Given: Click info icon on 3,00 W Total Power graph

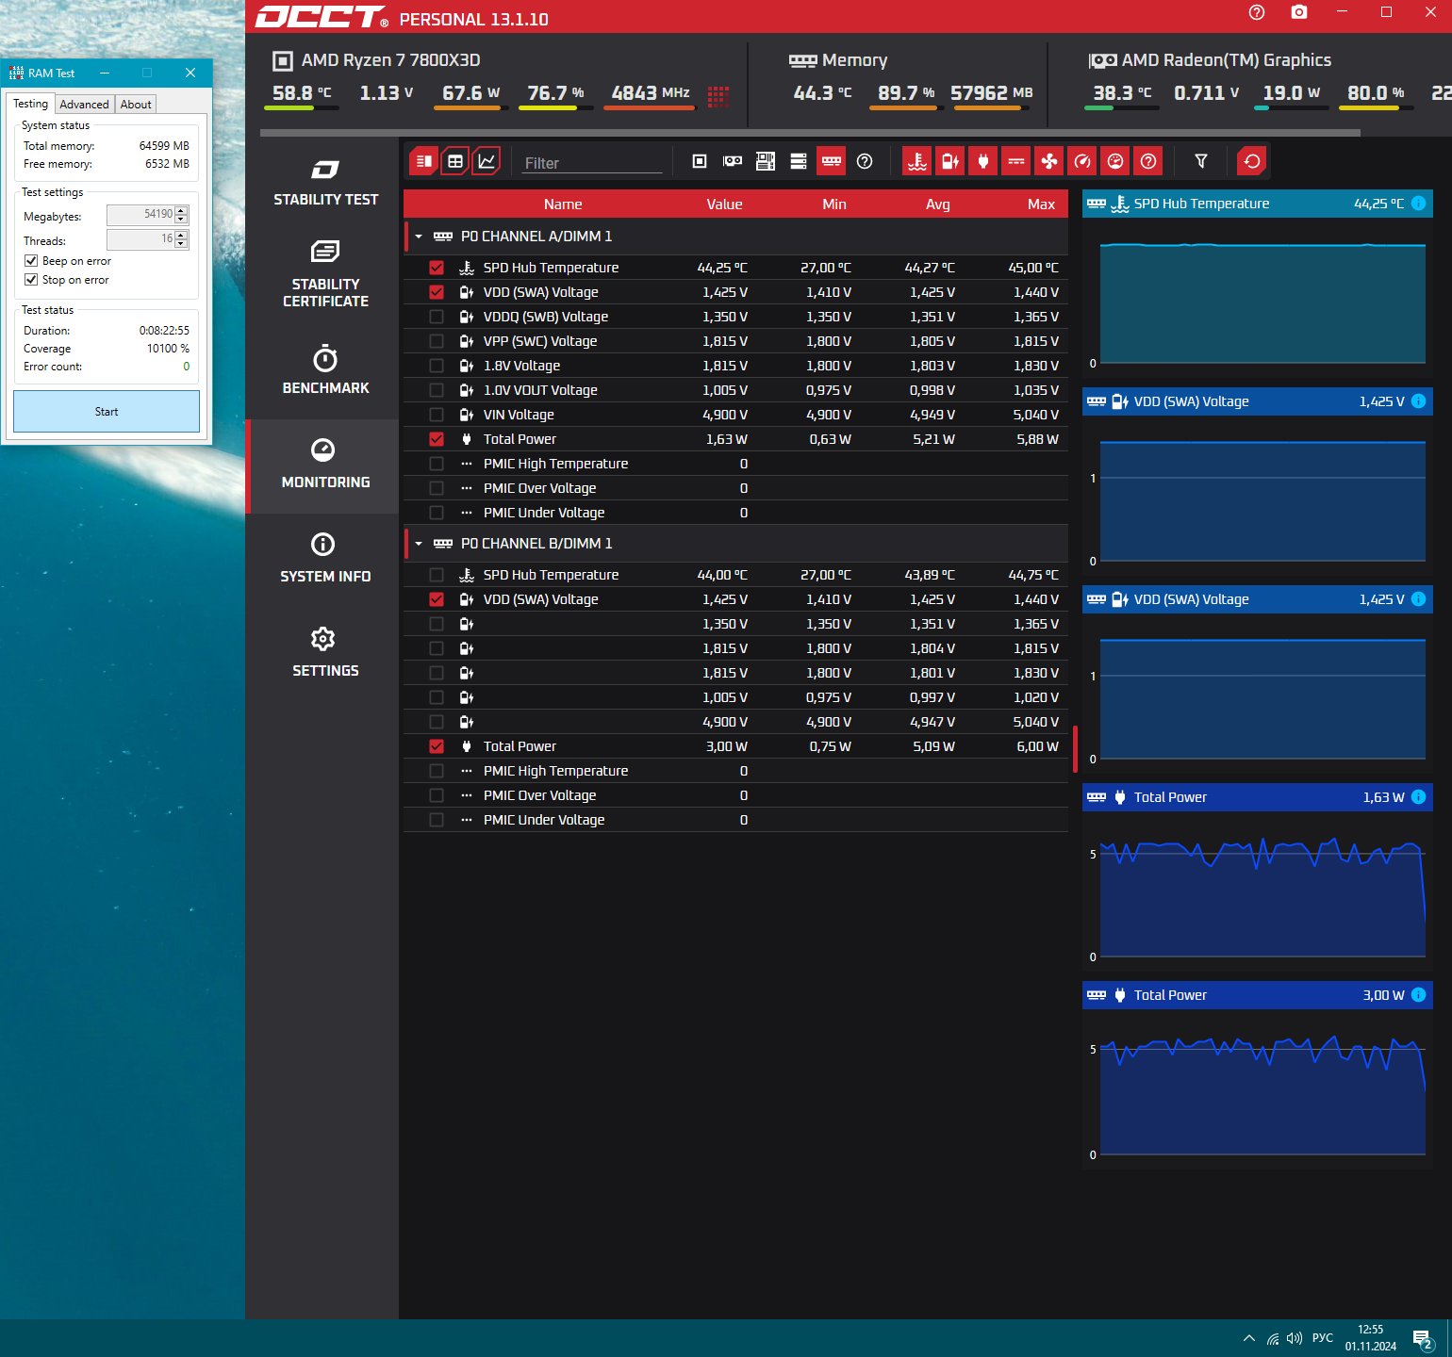Looking at the screenshot, I should pyautogui.click(x=1419, y=995).
